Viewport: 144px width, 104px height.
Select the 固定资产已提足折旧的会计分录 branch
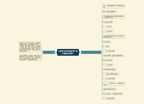(91, 52)
